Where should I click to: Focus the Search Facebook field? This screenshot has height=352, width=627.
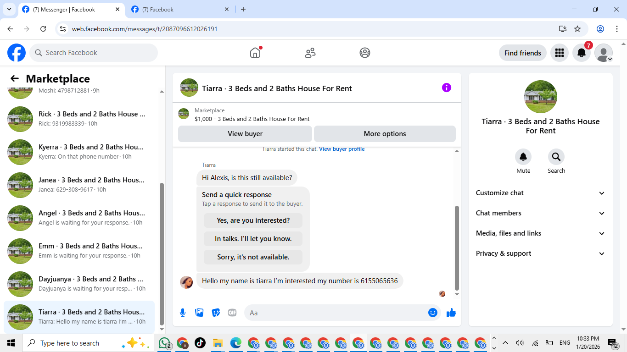94,53
